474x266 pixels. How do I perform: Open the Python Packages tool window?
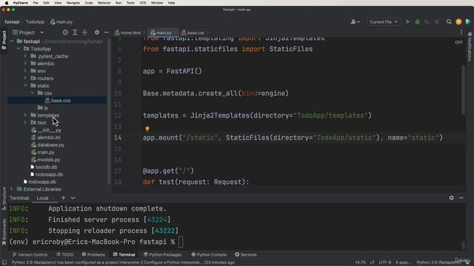pyautogui.click(x=162, y=254)
